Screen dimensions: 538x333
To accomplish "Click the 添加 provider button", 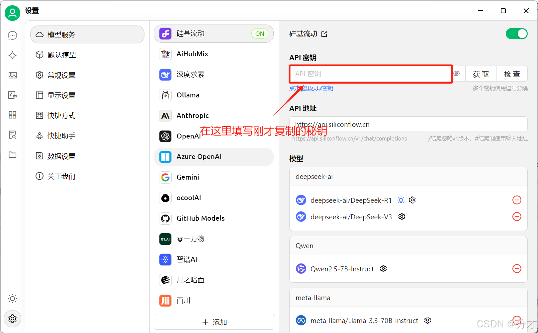I will (214, 322).
